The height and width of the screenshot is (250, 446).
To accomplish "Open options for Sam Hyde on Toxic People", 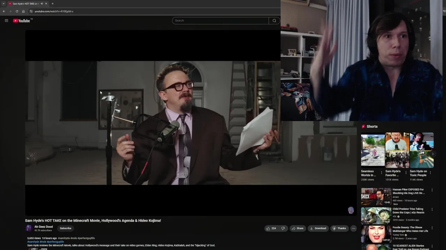I will coord(430,173).
